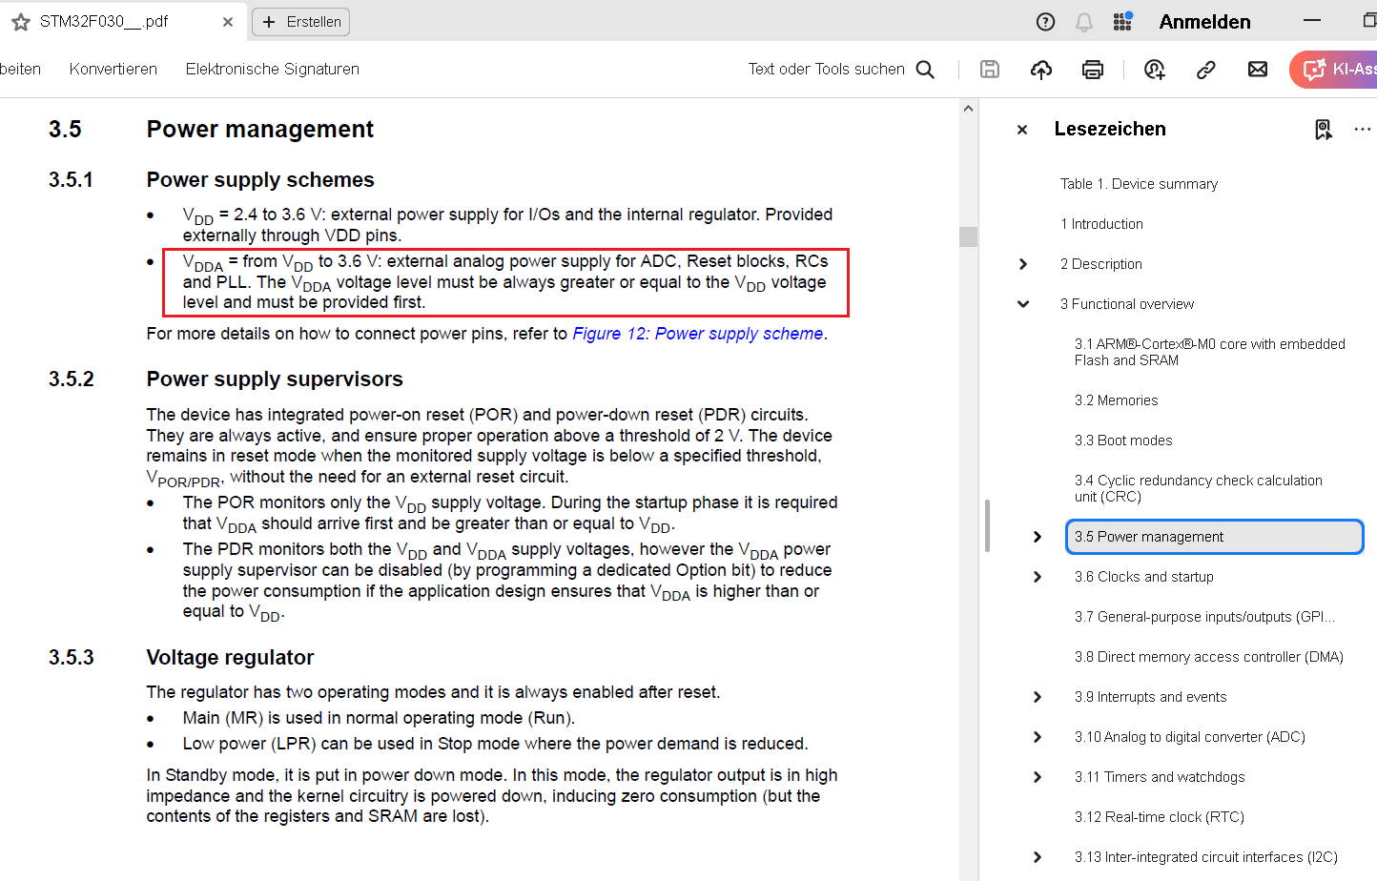Screen dimensions: 1377x881
Task: Open the 2 Description bookmark
Action: coord(1100,264)
